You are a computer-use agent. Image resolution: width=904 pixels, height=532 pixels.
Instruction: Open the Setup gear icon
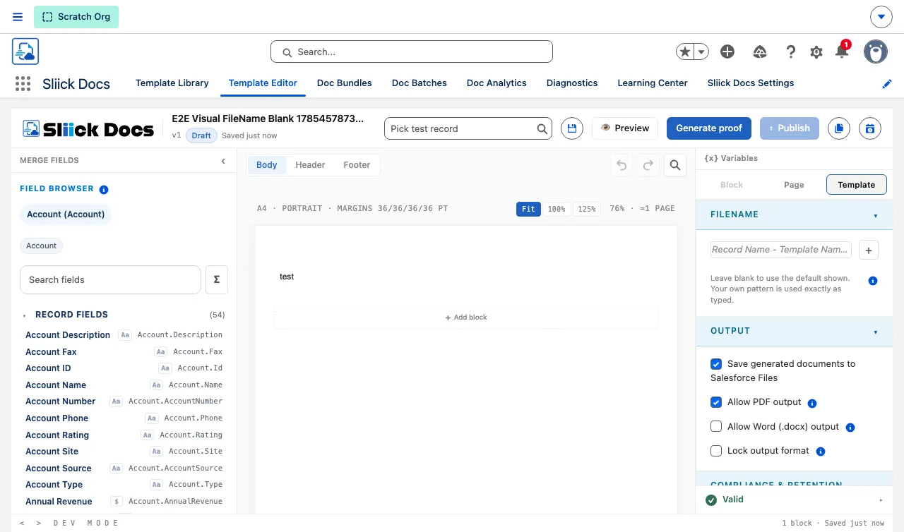point(816,52)
